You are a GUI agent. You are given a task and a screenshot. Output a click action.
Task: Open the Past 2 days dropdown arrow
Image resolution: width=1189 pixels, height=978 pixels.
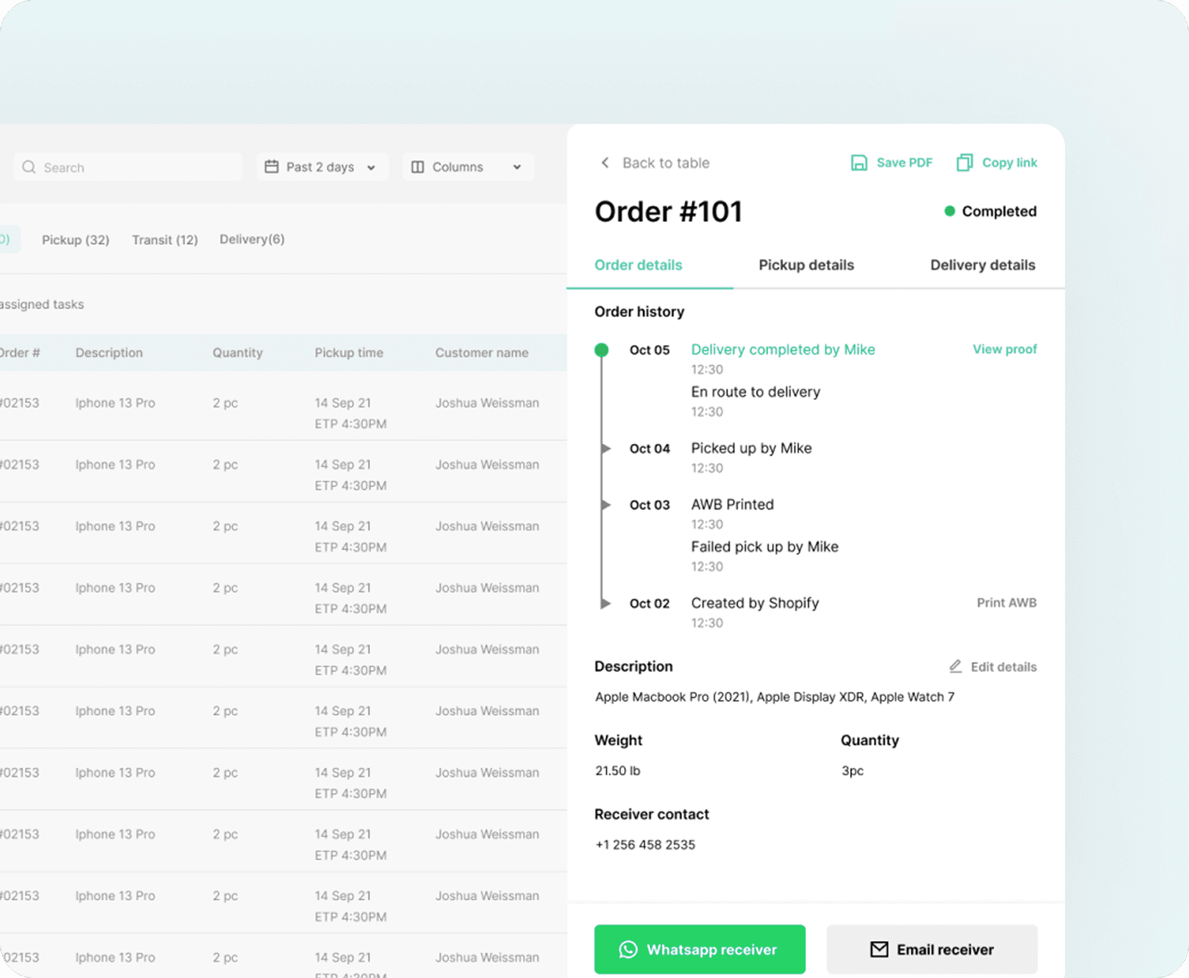tap(371, 167)
